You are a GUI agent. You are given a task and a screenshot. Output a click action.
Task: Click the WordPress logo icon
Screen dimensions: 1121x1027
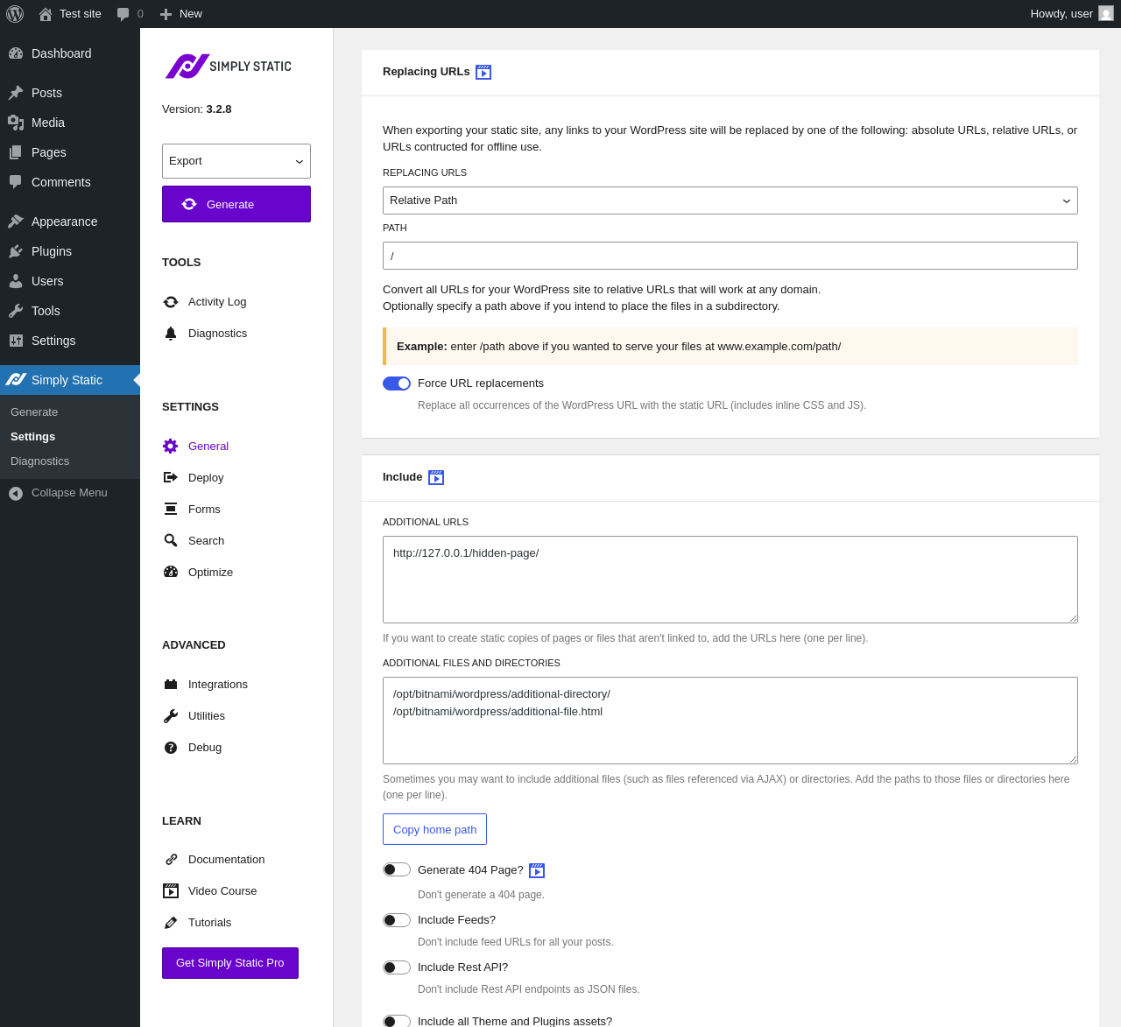point(15,14)
